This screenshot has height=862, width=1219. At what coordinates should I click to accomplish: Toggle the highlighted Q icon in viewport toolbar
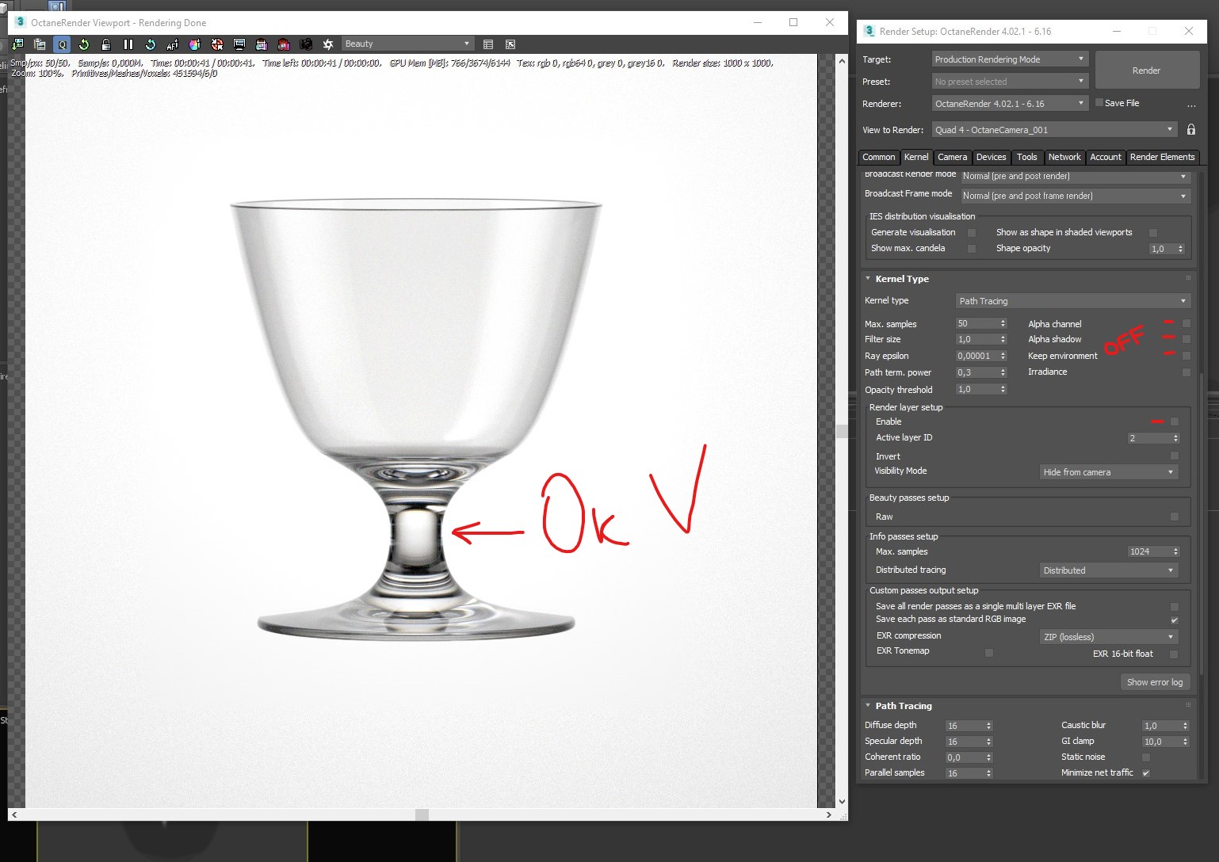(x=62, y=44)
